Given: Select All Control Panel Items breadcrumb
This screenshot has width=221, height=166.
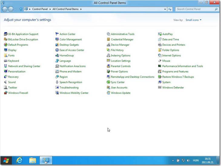Looking at the screenshot, I should 65,9.
